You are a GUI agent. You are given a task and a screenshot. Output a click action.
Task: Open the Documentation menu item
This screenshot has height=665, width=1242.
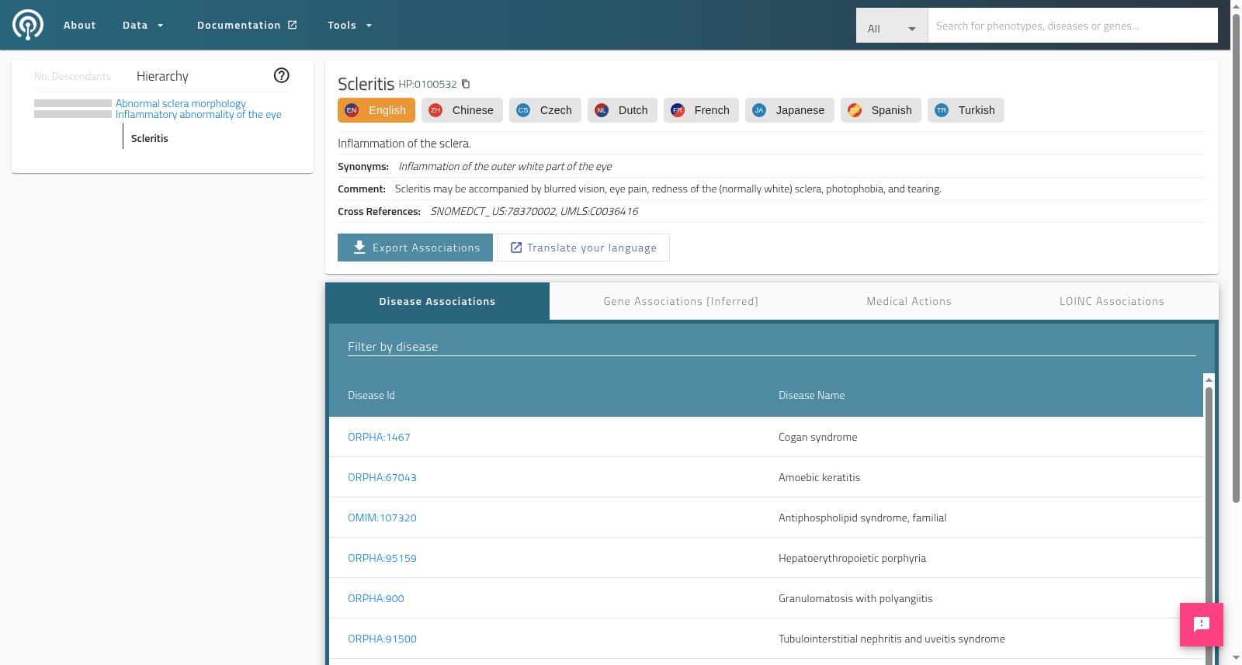[247, 25]
